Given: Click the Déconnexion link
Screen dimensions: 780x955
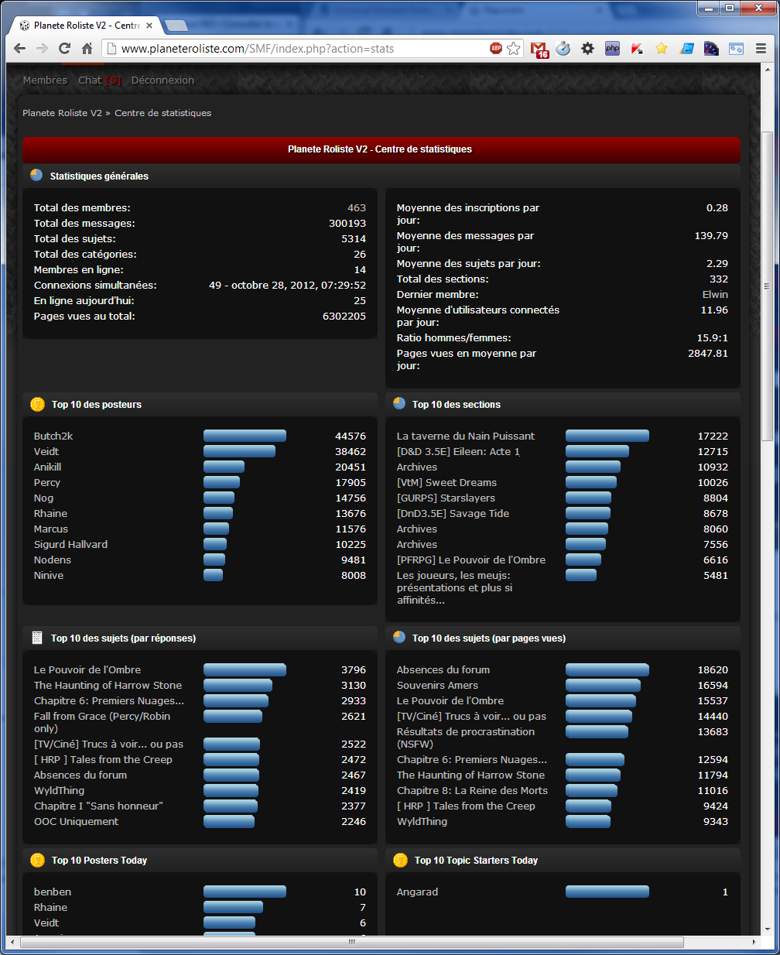Looking at the screenshot, I should coord(162,80).
